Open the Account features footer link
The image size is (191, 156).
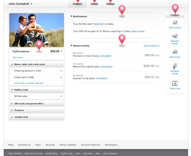click(91, 145)
